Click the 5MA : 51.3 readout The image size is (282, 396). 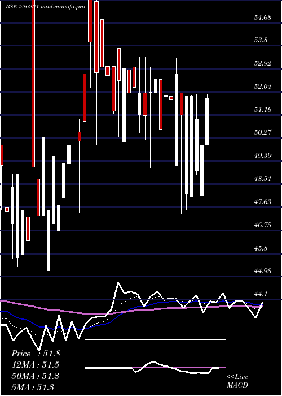[x=33, y=387]
